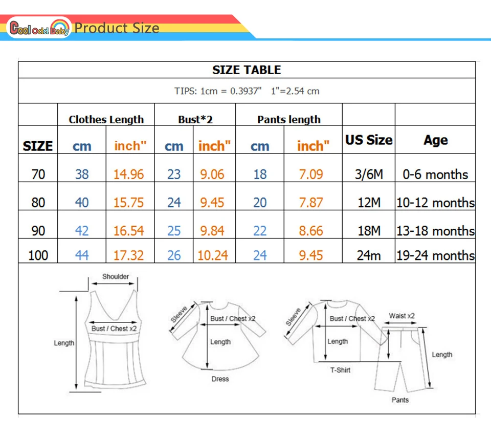Click bust value 23 cm

174,174
